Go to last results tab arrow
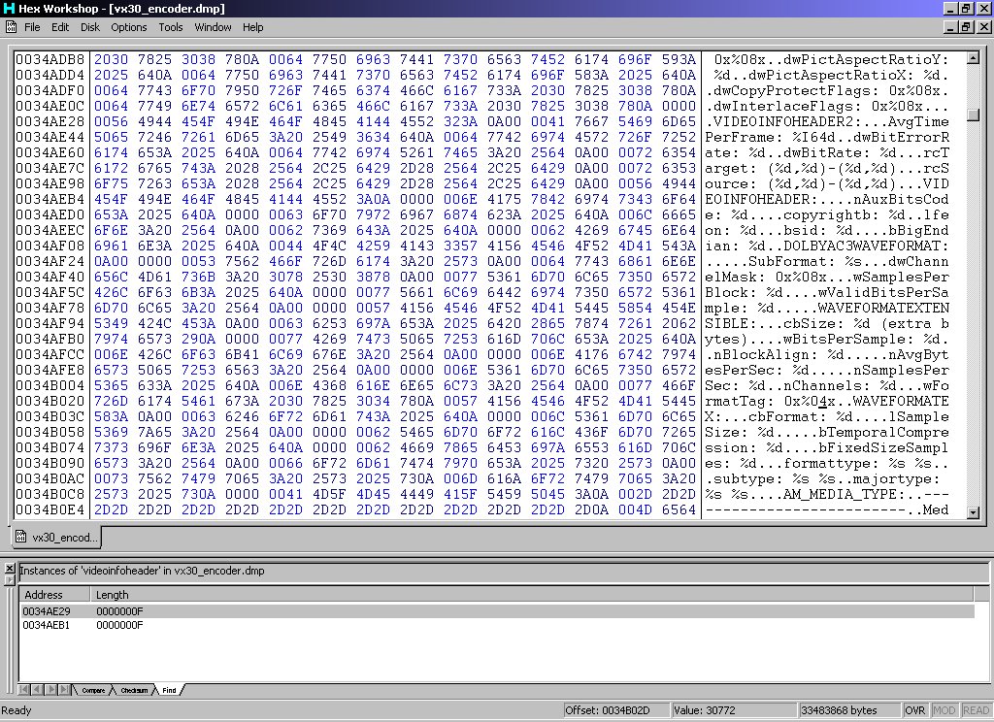 64,690
